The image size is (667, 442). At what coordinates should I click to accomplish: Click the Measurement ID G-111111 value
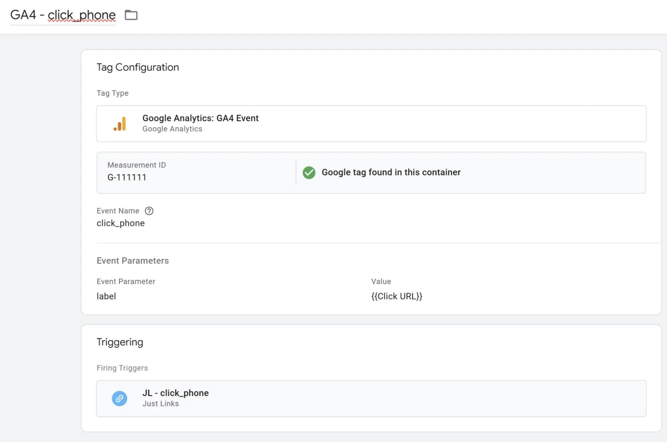click(x=127, y=177)
